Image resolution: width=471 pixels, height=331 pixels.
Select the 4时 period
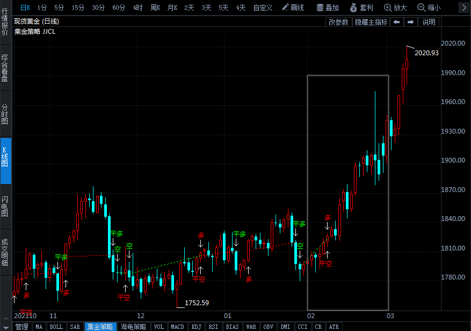pos(138,8)
